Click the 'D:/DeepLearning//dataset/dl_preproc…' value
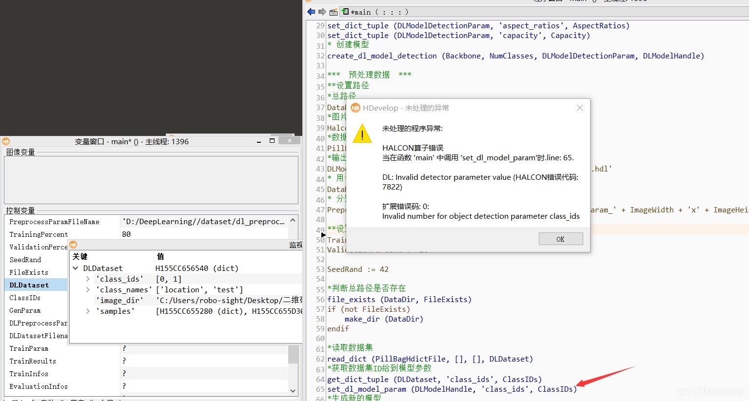Screen dimensions: 749x401 tap(203, 222)
